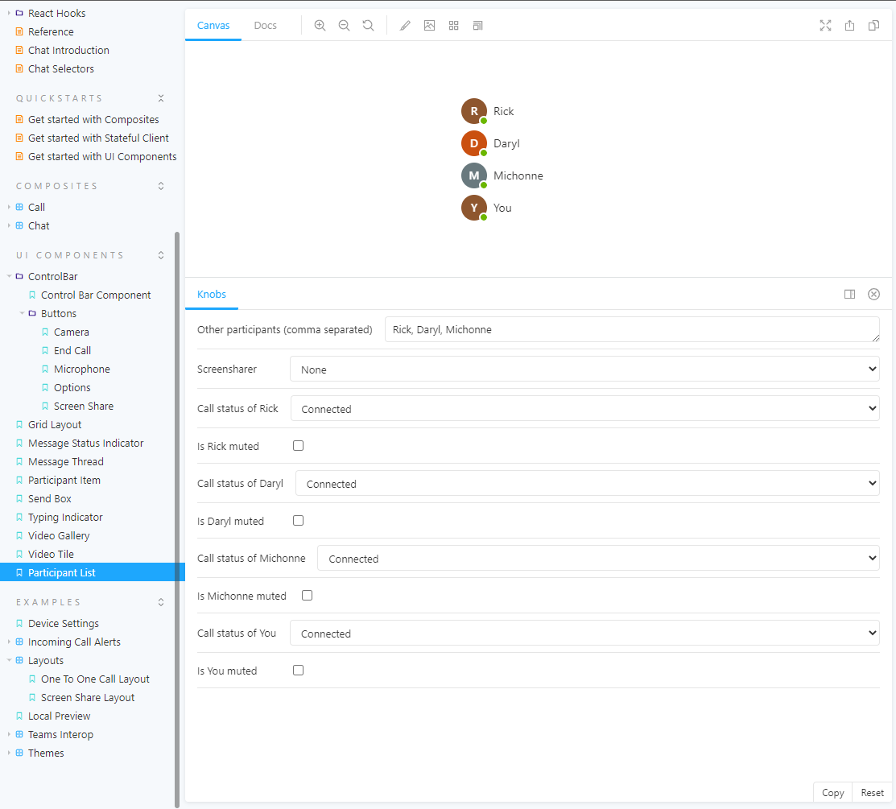
Task: Check the Is Daryl muted box
Action: [298, 520]
